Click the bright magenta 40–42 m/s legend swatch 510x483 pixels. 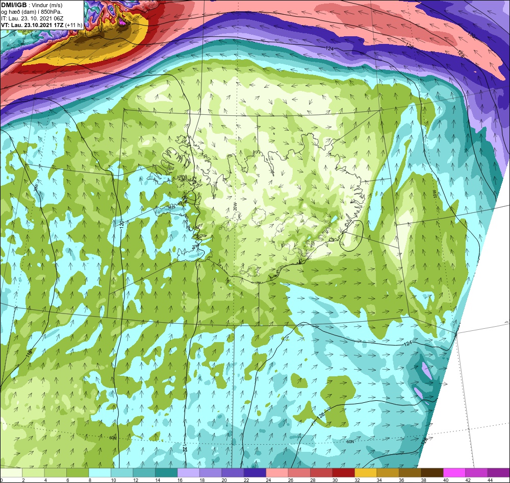click(x=454, y=473)
